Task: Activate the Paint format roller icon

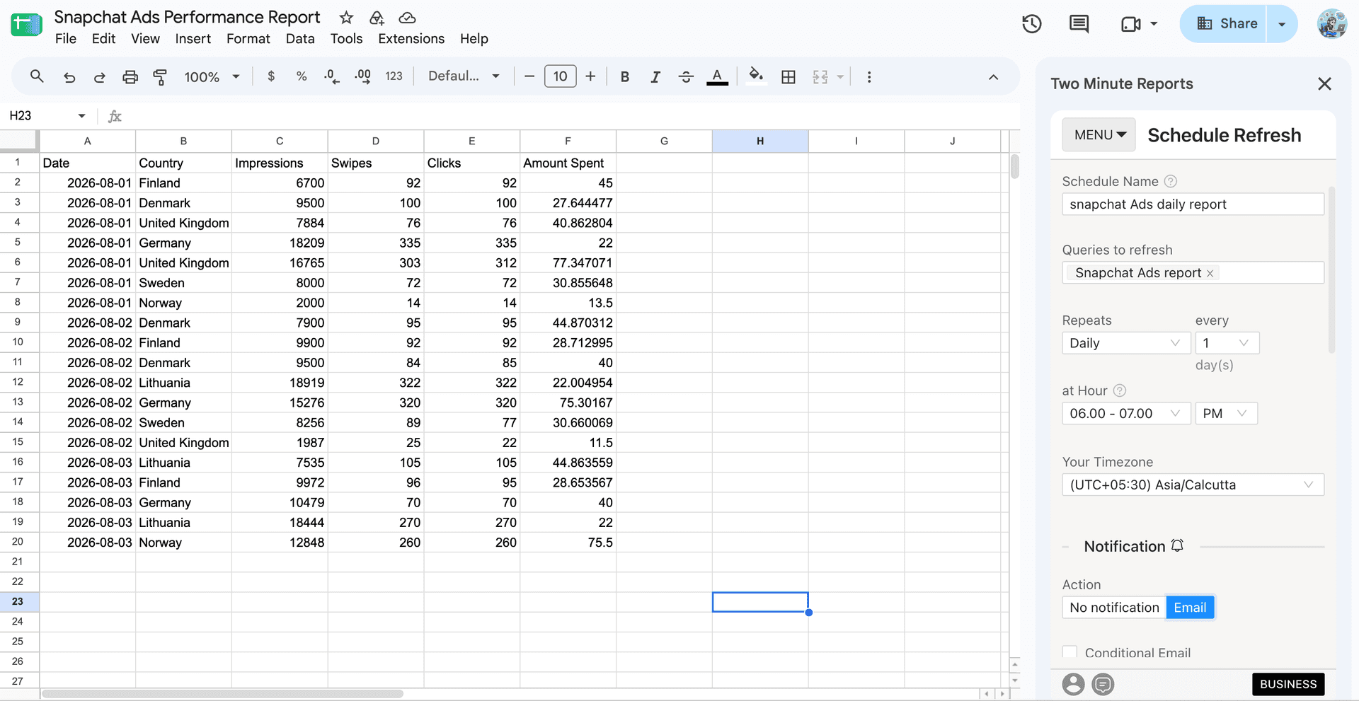Action: pos(161,77)
